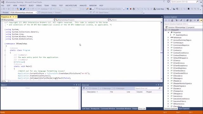The image size is (203, 114).
Task: Click the Properties wrench icon in Solution Explorer
Action: tap(198, 20)
